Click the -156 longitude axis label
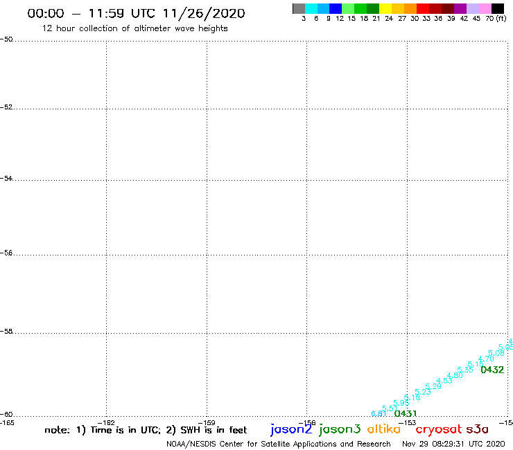This screenshot has height=450, width=513. 307,423
